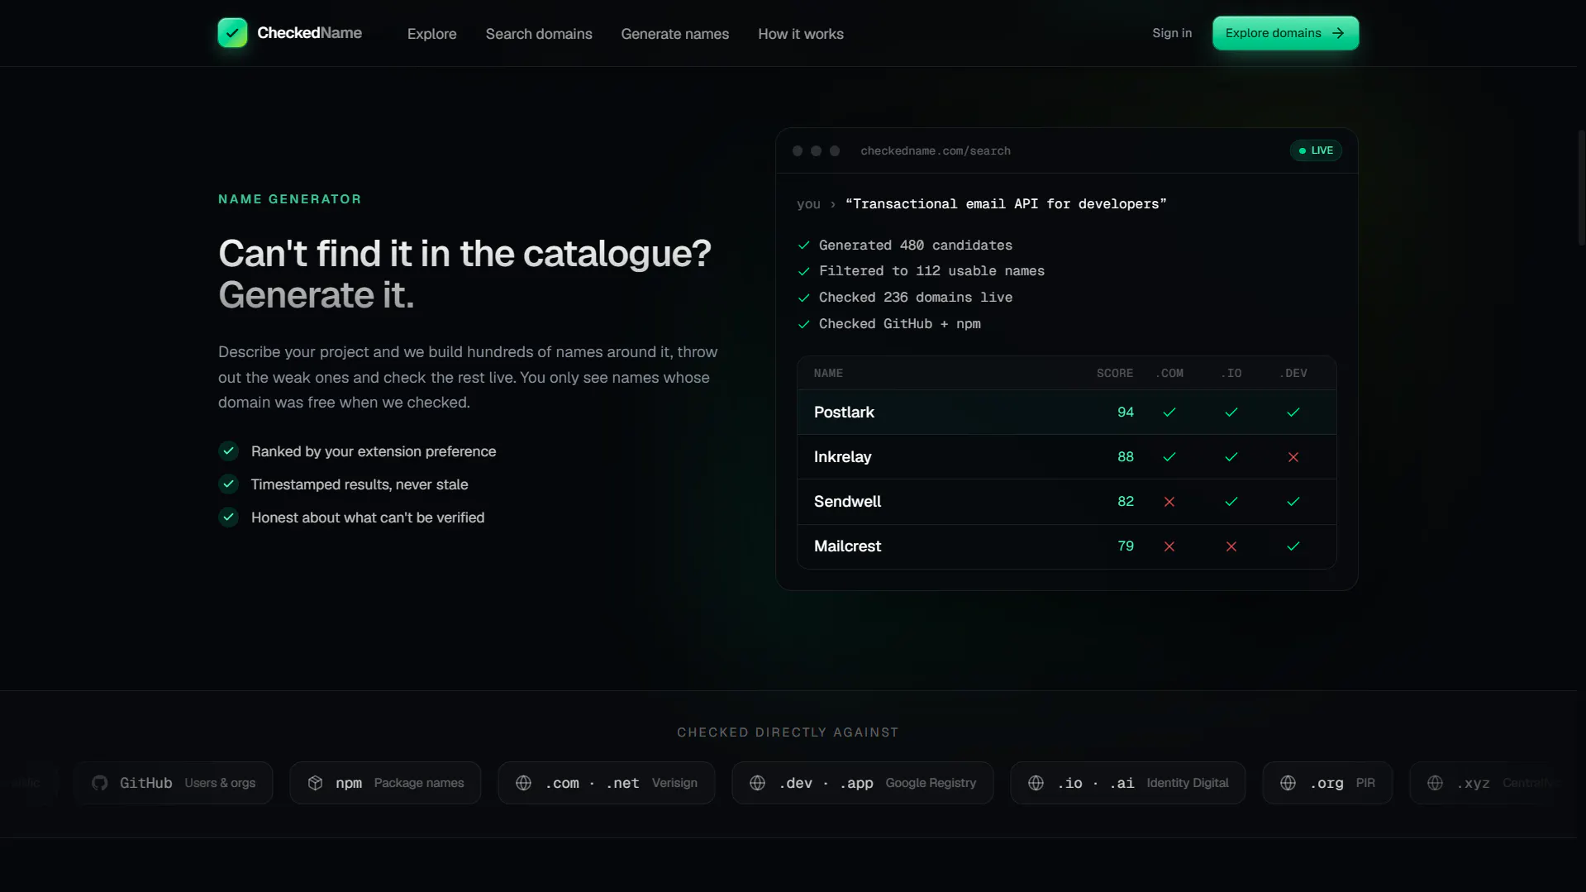This screenshot has height=892, width=1586.
Task: Click the Explore domains button
Action: click(1285, 33)
